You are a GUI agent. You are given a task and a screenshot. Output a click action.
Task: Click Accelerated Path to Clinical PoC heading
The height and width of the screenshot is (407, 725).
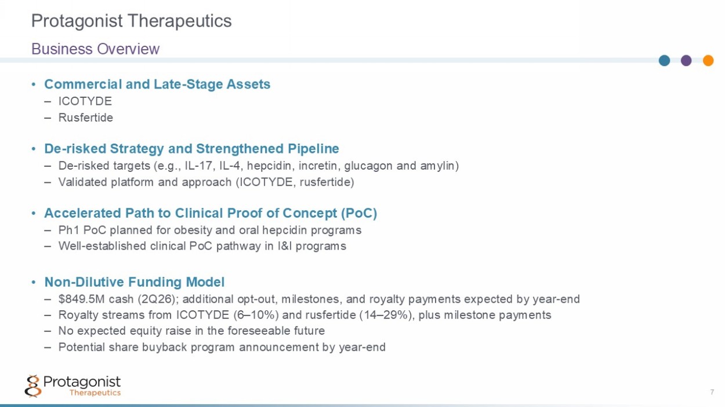[211, 213]
